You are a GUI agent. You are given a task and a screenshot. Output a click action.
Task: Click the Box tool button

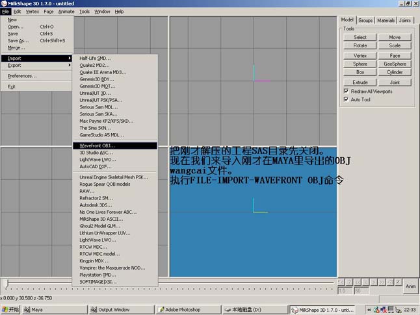[360, 72]
